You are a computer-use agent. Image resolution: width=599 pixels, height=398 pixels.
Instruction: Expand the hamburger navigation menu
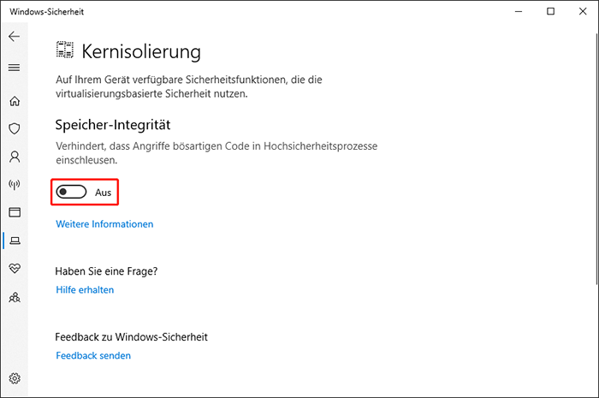(x=14, y=68)
